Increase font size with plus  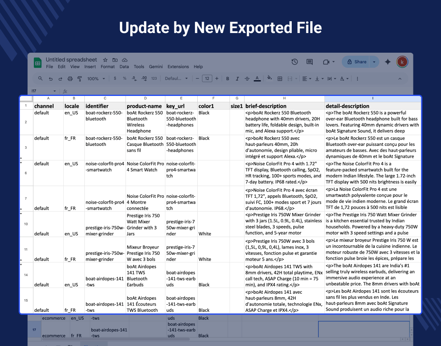[x=217, y=79]
